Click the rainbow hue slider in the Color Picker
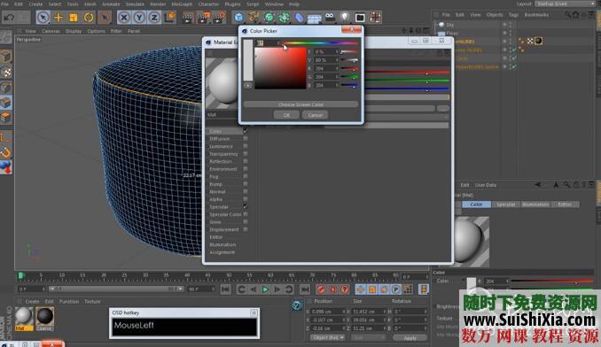 [x=319, y=43]
